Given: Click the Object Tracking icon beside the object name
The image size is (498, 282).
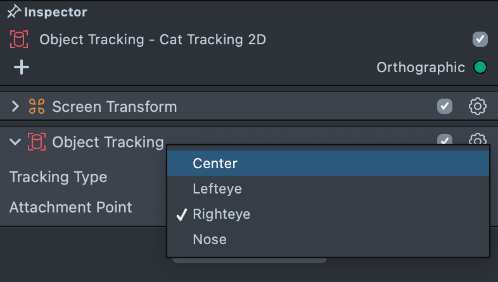Looking at the screenshot, I should 20,40.
